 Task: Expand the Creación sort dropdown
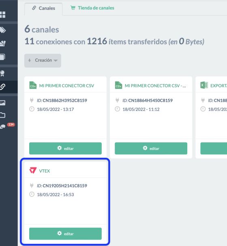coord(43,60)
